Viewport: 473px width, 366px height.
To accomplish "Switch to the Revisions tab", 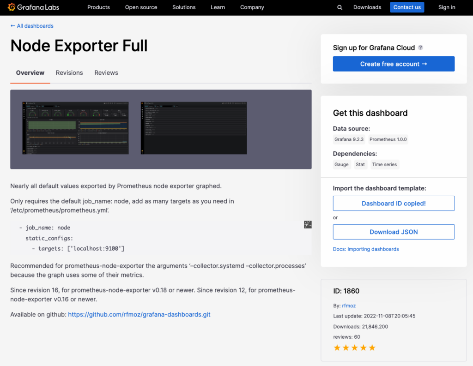I will point(69,72).
